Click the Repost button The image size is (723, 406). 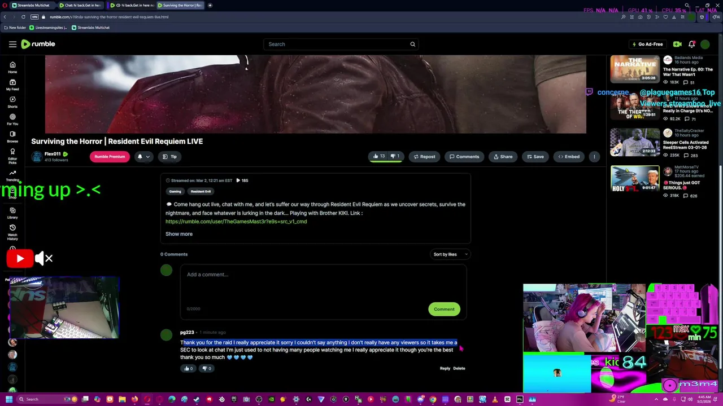424,157
